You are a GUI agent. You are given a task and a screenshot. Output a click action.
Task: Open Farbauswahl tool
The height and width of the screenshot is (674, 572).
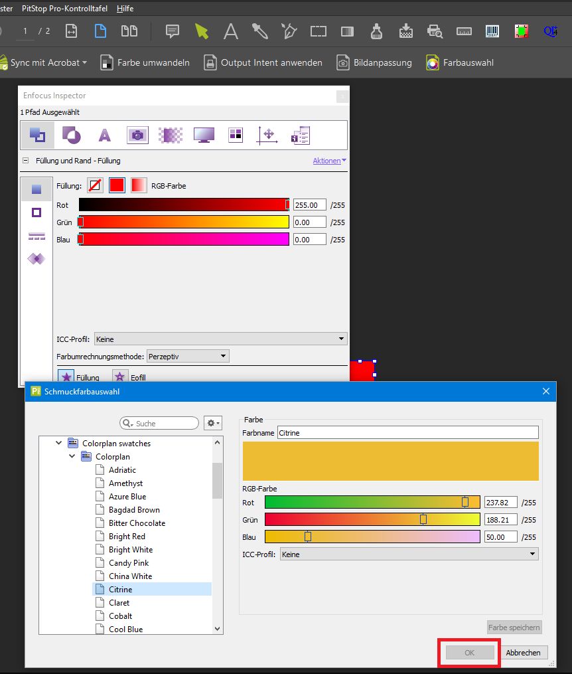(x=460, y=63)
